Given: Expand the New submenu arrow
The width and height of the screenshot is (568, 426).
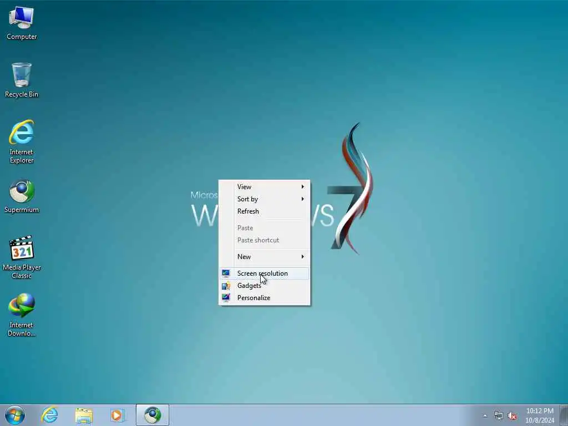Looking at the screenshot, I should 302,256.
